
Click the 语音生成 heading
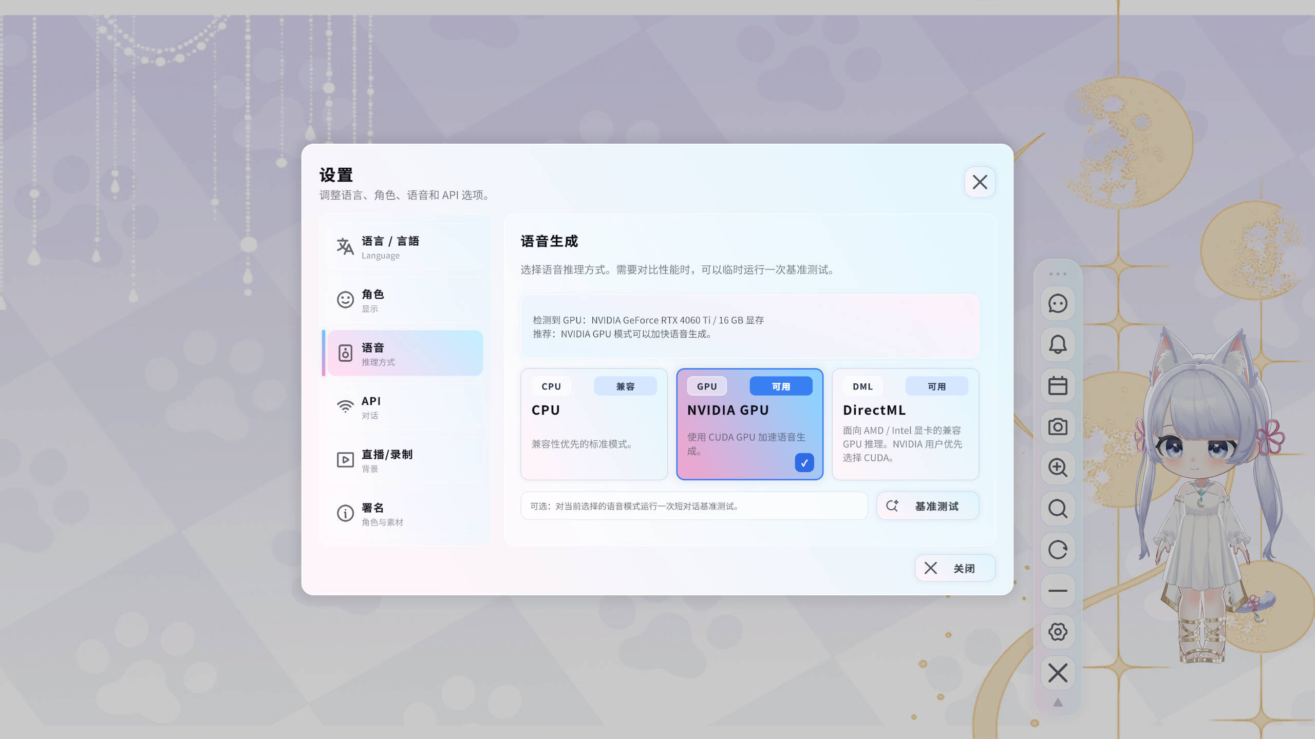(x=549, y=241)
